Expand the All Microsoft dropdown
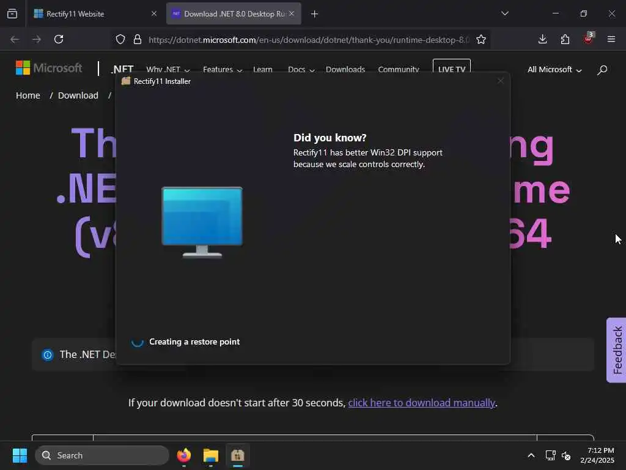This screenshot has width=626, height=470. [554, 70]
